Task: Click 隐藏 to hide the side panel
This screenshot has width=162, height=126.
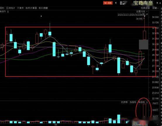Action: click(155, 8)
